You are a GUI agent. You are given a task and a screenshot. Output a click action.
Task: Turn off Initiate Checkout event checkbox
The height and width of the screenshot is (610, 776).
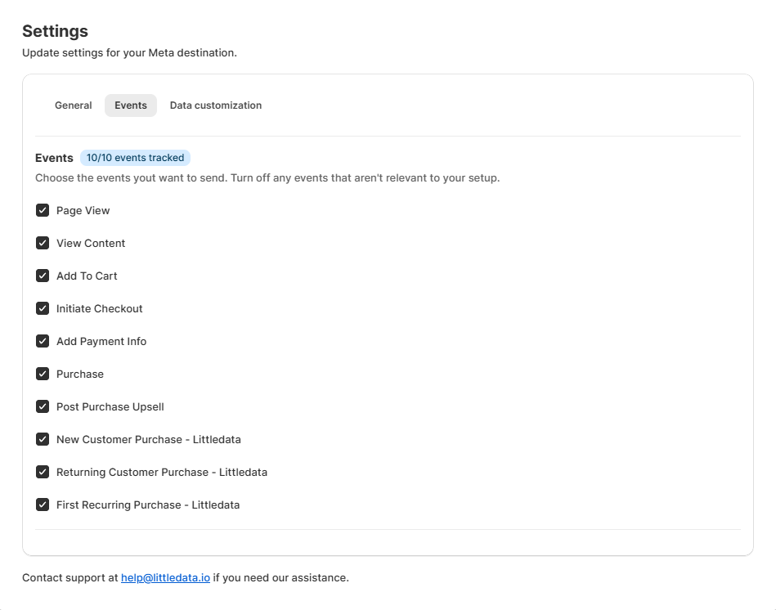pyautogui.click(x=43, y=308)
